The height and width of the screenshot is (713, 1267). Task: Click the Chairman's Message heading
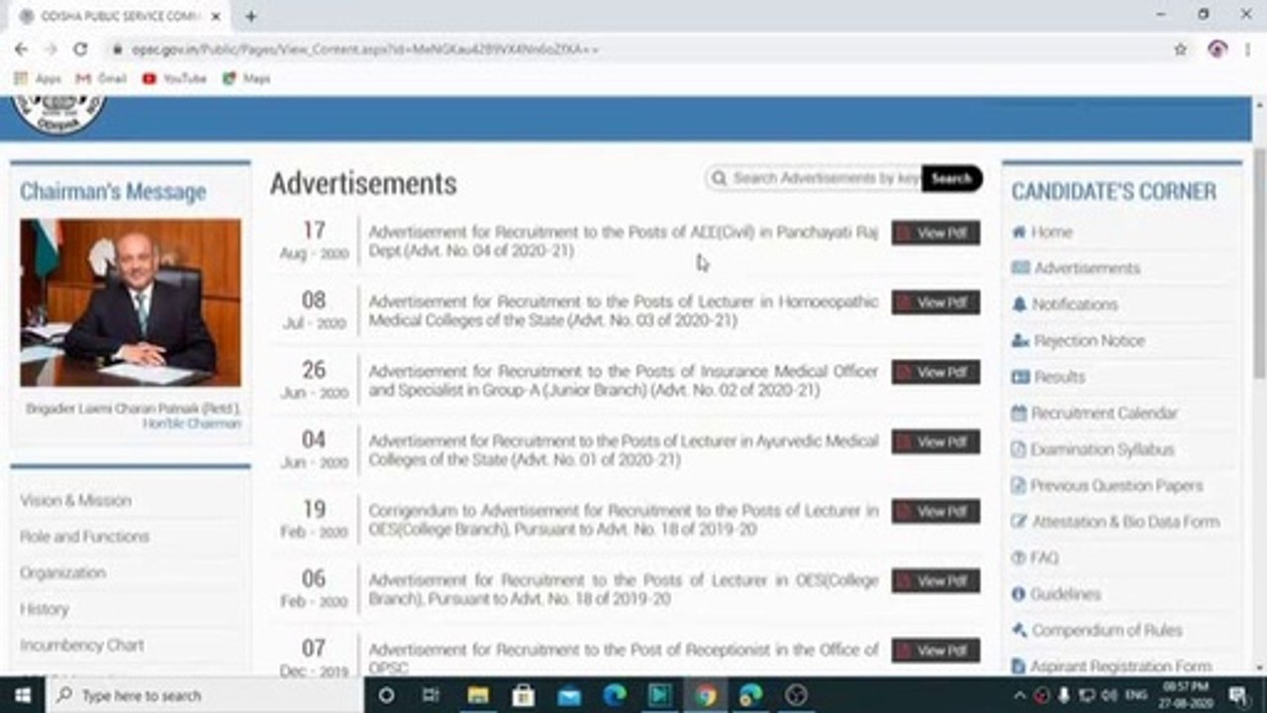tap(113, 192)
